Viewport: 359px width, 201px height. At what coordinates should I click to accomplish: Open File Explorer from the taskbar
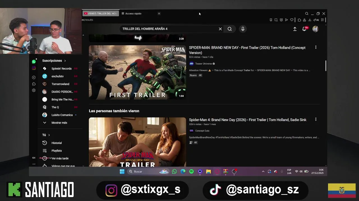(x=208, y=171)
